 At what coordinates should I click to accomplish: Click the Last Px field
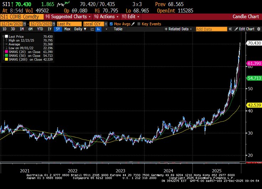[69, 24]
